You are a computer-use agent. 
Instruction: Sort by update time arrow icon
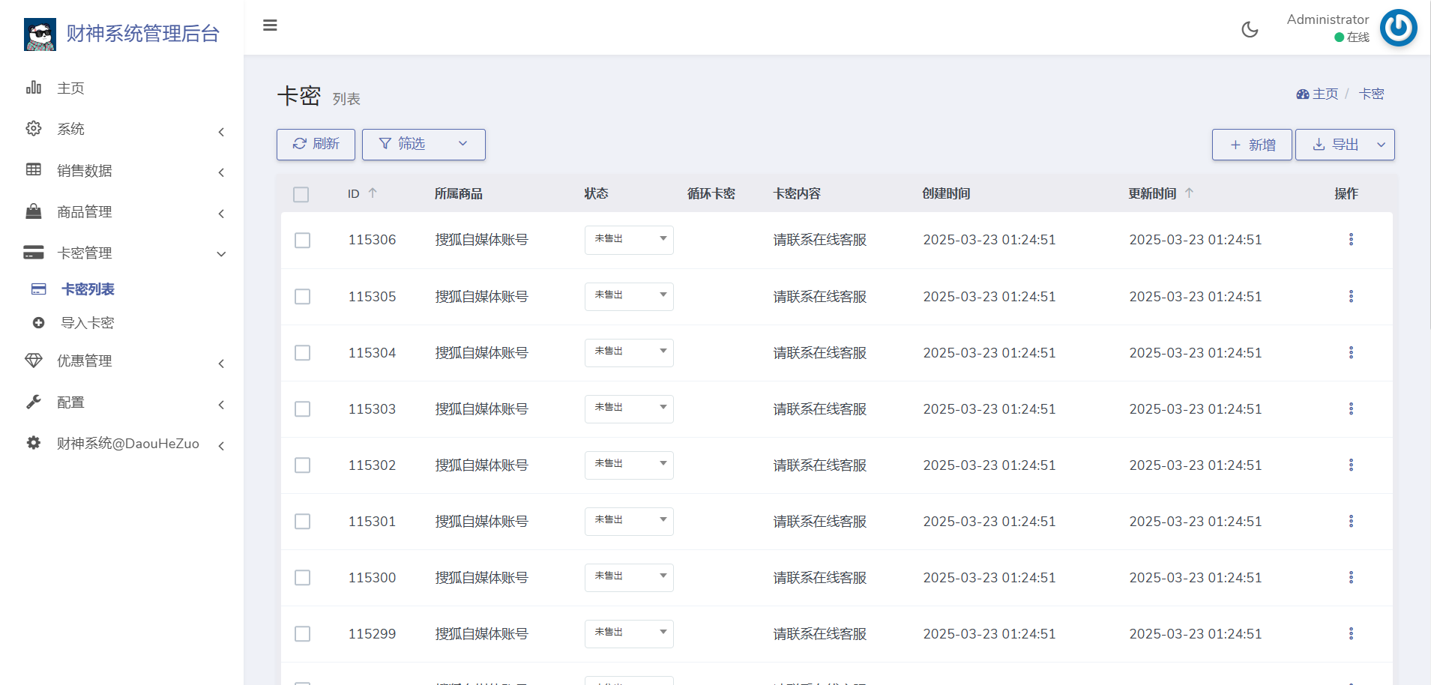point(1189,193)
